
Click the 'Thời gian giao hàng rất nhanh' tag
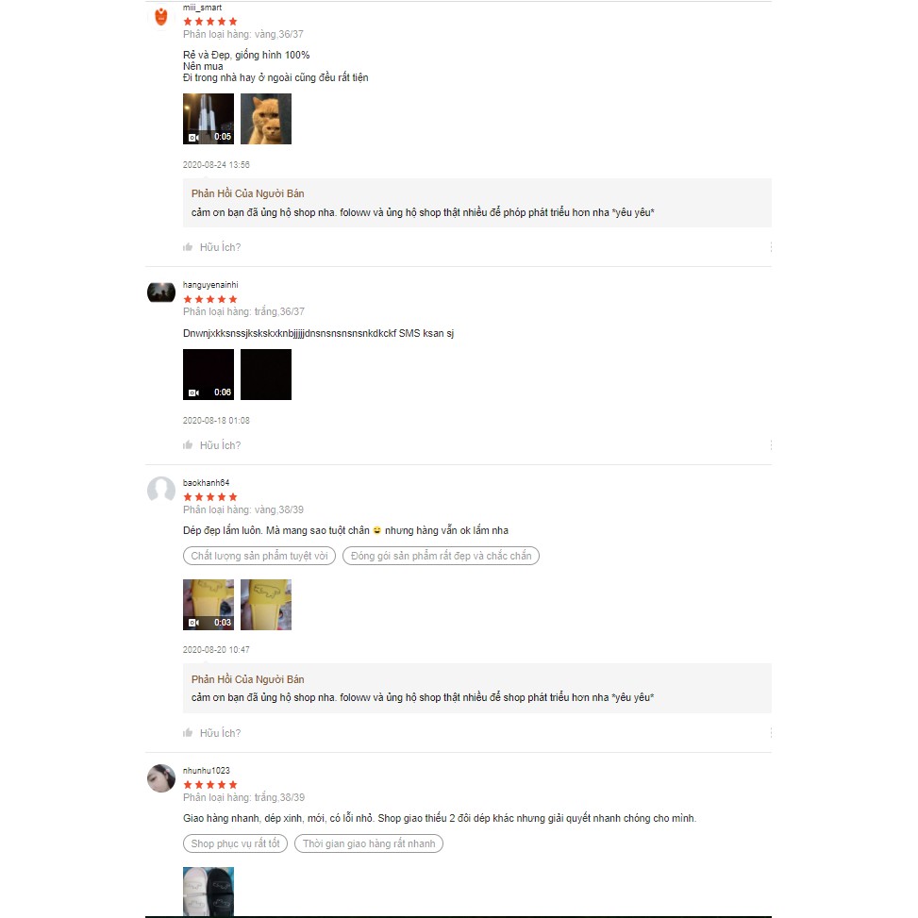click(369, 843)
